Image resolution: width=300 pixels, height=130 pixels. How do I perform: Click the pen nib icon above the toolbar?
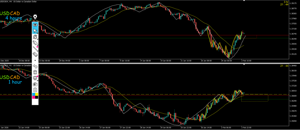coord(35,17)
